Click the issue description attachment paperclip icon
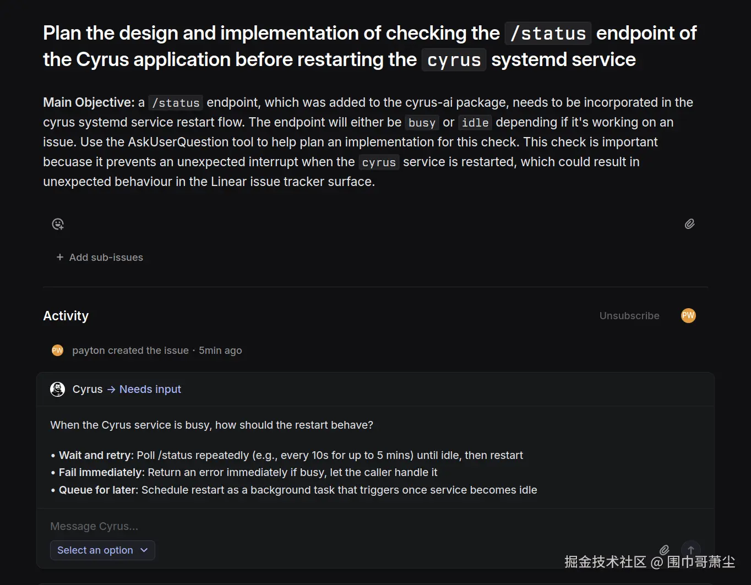 point(689,224)
